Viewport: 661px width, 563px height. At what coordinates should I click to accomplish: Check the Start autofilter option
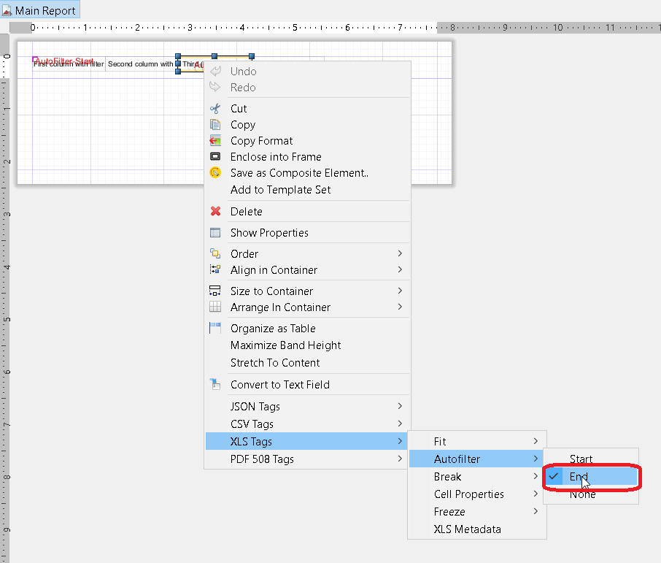[581, 459]
